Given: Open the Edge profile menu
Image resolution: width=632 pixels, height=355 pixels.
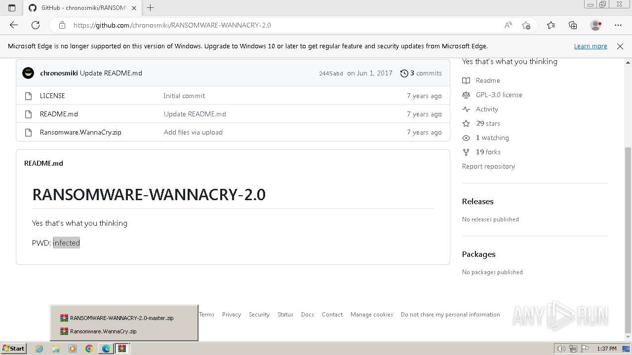Looking at the screenshot, I should point(596,25).
